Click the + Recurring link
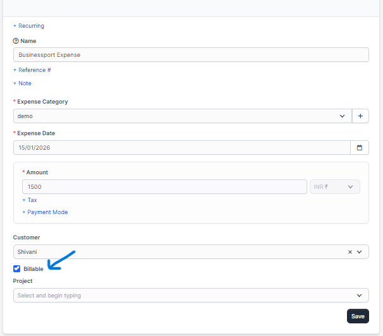The image size is (383, 336). pos(28,26)
